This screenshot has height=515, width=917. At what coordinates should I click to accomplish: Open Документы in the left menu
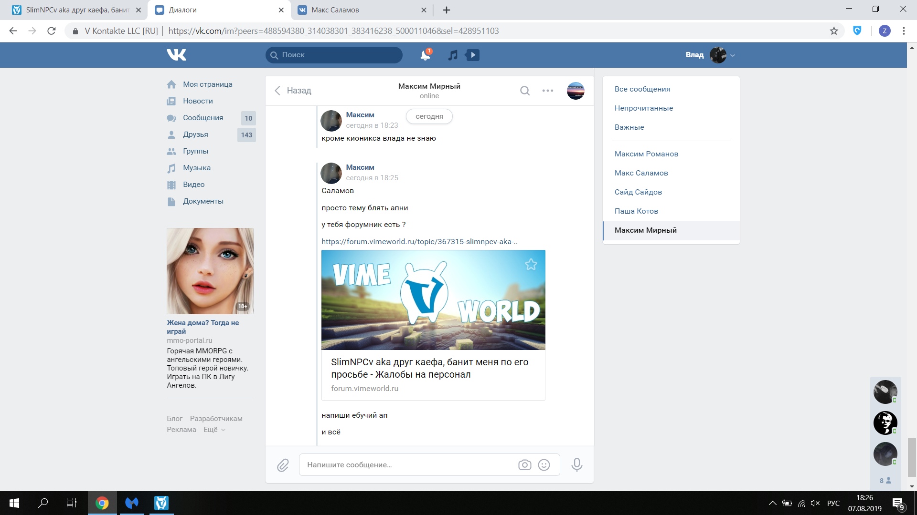[203, 201]
